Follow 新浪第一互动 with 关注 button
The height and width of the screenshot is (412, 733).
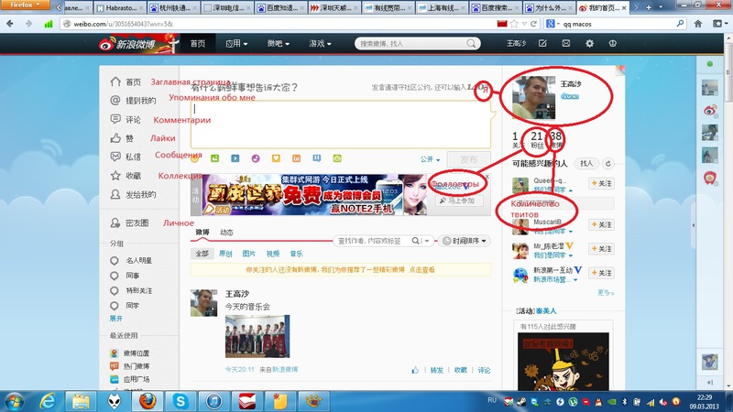(x=601, y=273)
